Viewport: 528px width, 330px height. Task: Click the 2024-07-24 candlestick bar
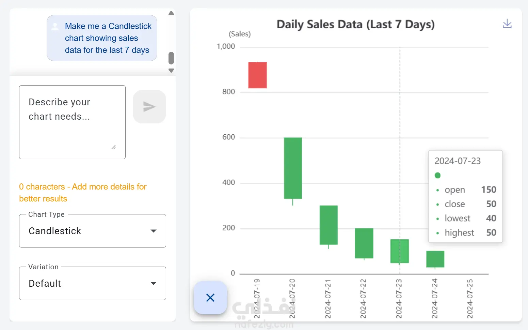coord(435,259)
